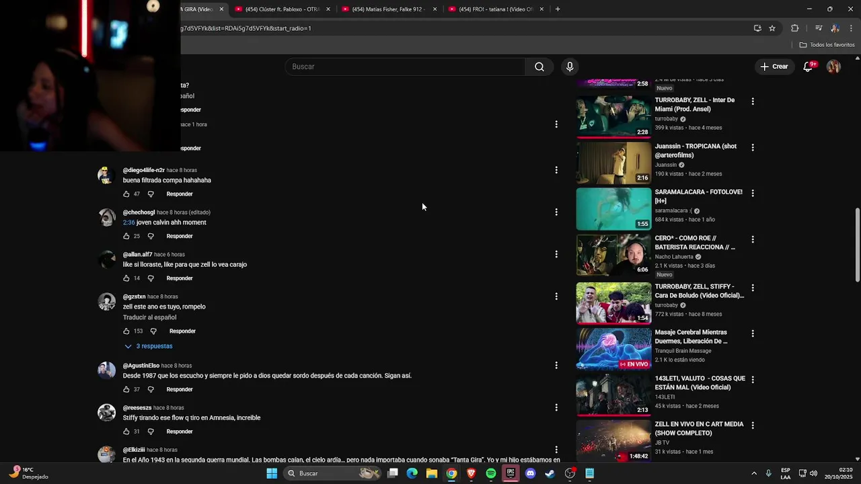The height and width of the screenshot is (484, 861).
Task: Click the YouTube search magnifier button
Action: coord(539,67)
